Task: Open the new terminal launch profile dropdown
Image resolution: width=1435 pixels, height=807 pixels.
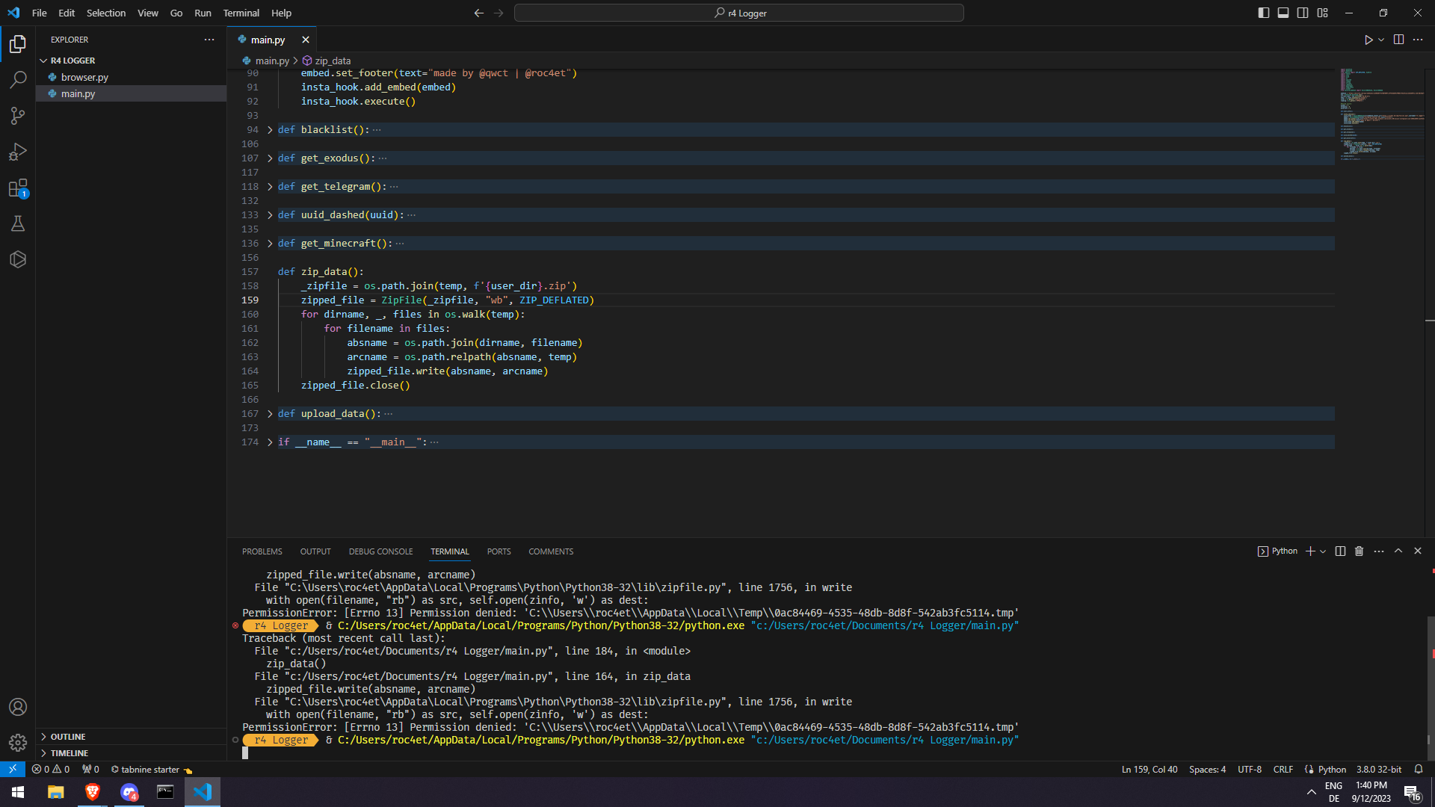Action: 1323,551
